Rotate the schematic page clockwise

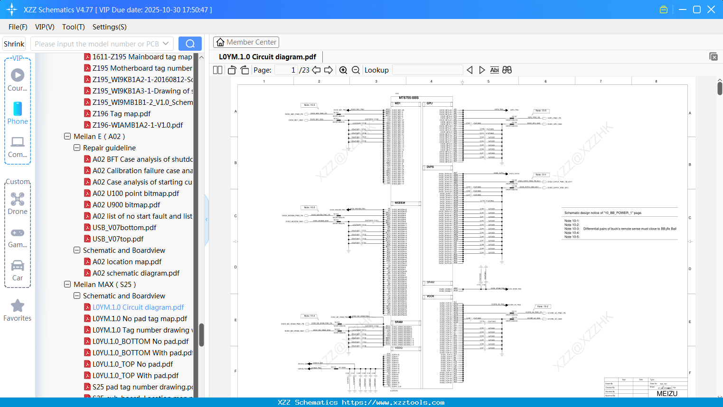coord(244,70)
